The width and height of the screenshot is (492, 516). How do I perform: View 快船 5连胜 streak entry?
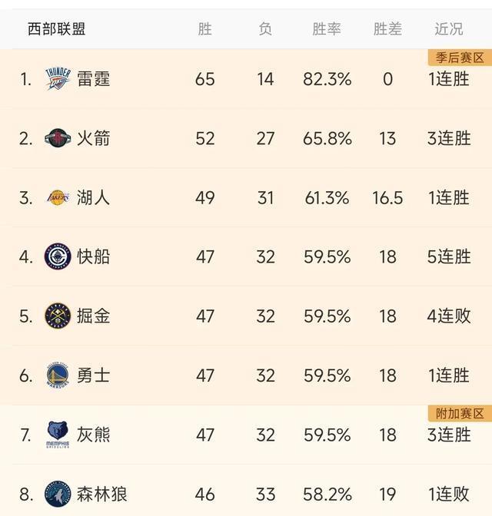pos(449,256)
